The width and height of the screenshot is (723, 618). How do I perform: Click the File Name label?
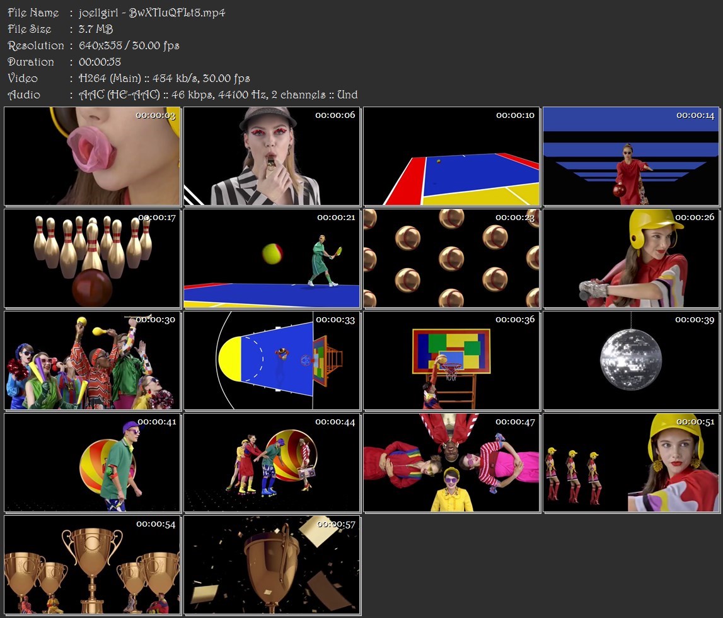33,13
